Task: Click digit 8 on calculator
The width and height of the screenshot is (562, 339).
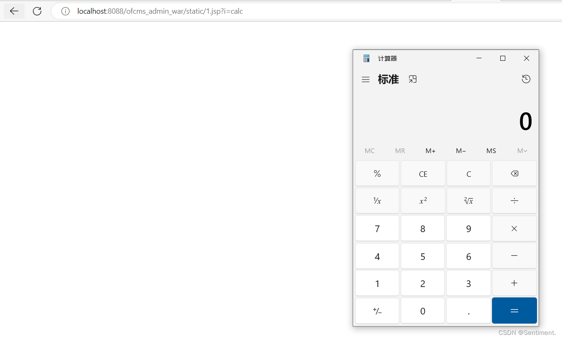Action: (x=423, y=228)
